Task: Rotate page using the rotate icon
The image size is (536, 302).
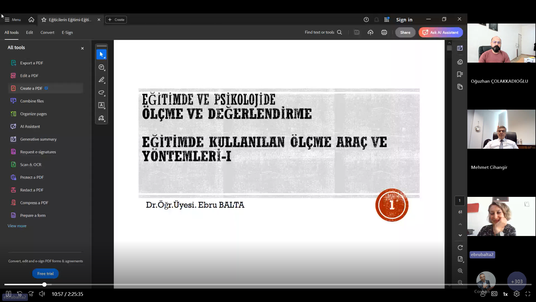Action: [460, 247]
